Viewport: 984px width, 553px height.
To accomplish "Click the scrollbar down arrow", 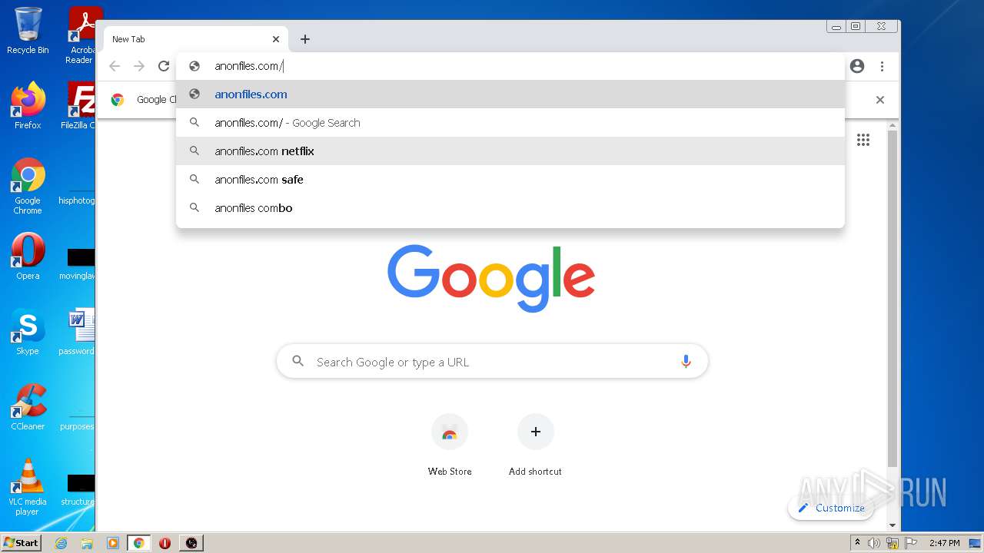I will point(893,525).
